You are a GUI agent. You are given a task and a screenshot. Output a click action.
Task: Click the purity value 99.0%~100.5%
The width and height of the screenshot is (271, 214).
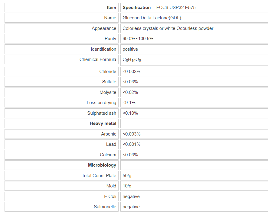pyautogui.click(x=138, y=39)
